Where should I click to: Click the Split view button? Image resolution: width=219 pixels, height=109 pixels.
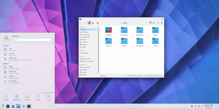coord(152,23)
